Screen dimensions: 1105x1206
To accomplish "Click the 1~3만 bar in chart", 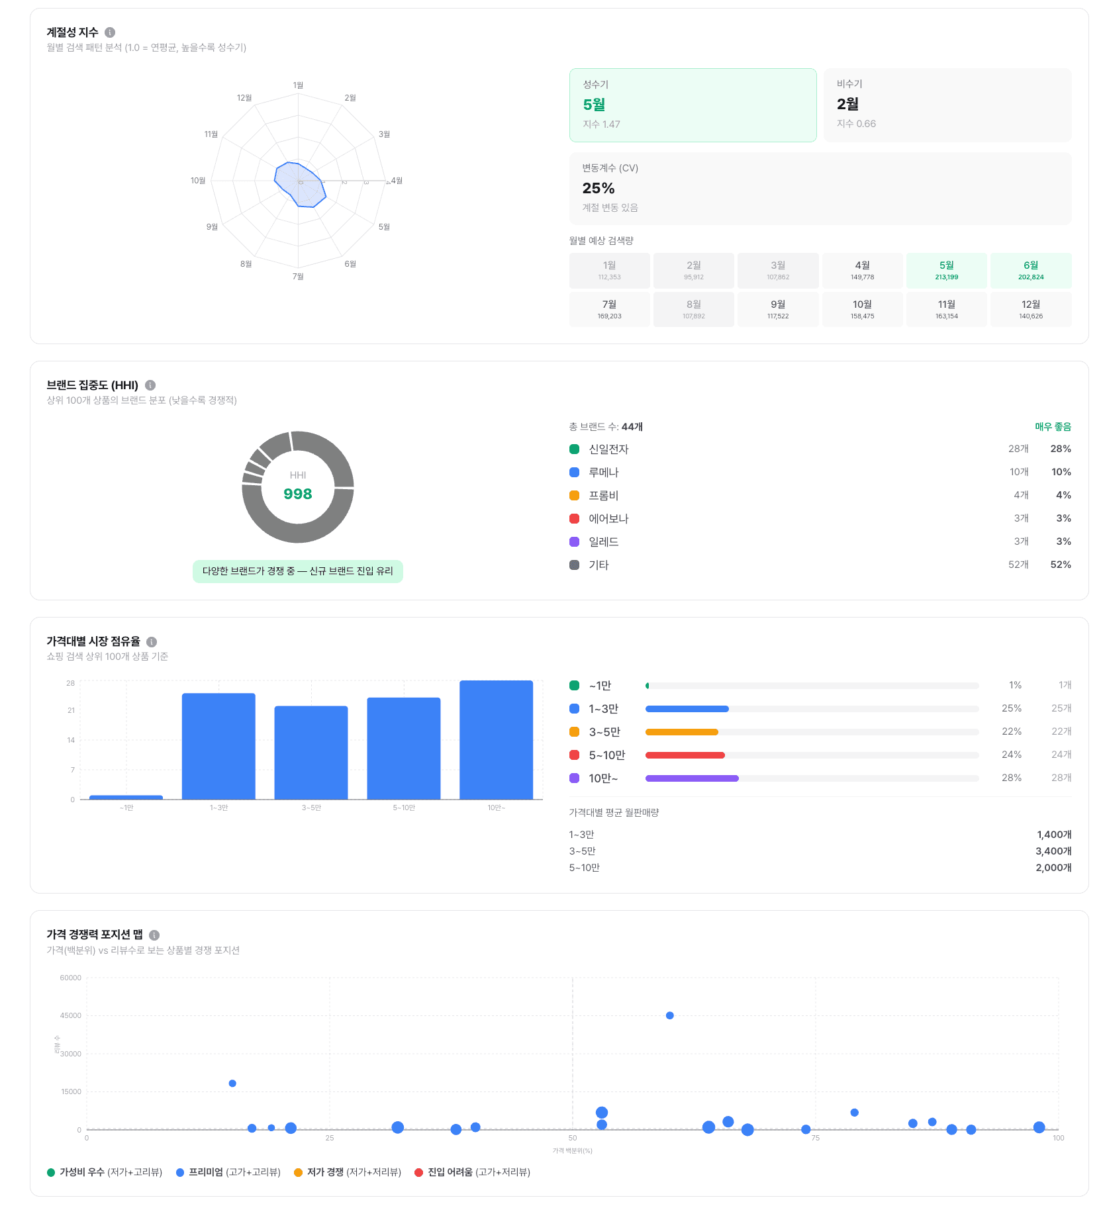I will 218,747.
